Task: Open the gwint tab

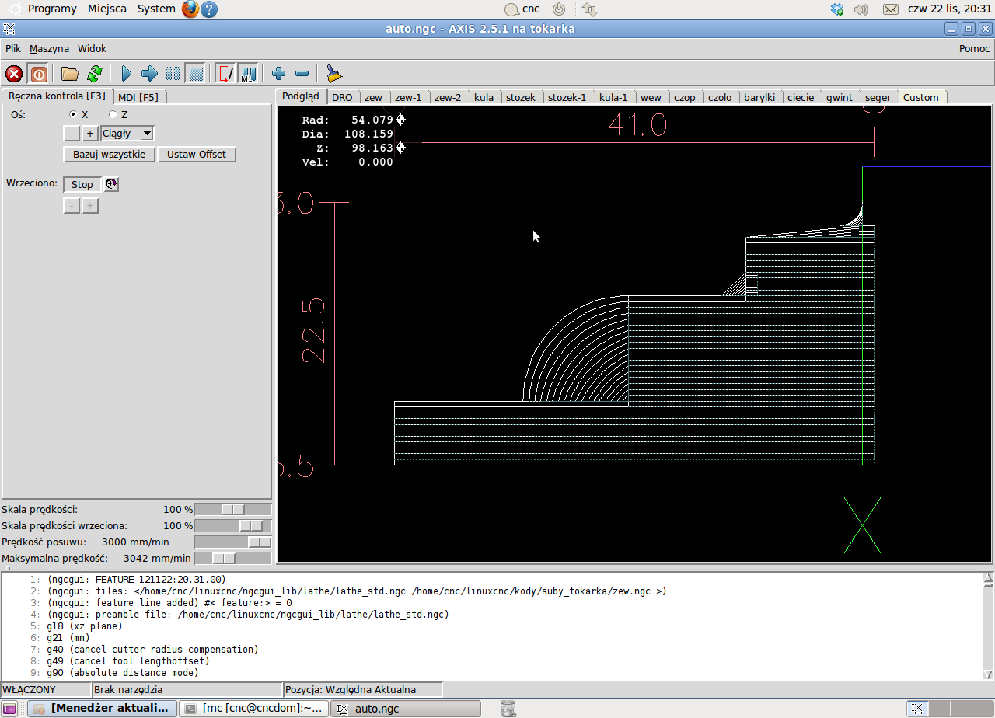Action: pyautogui.click(x=840, y=97)
